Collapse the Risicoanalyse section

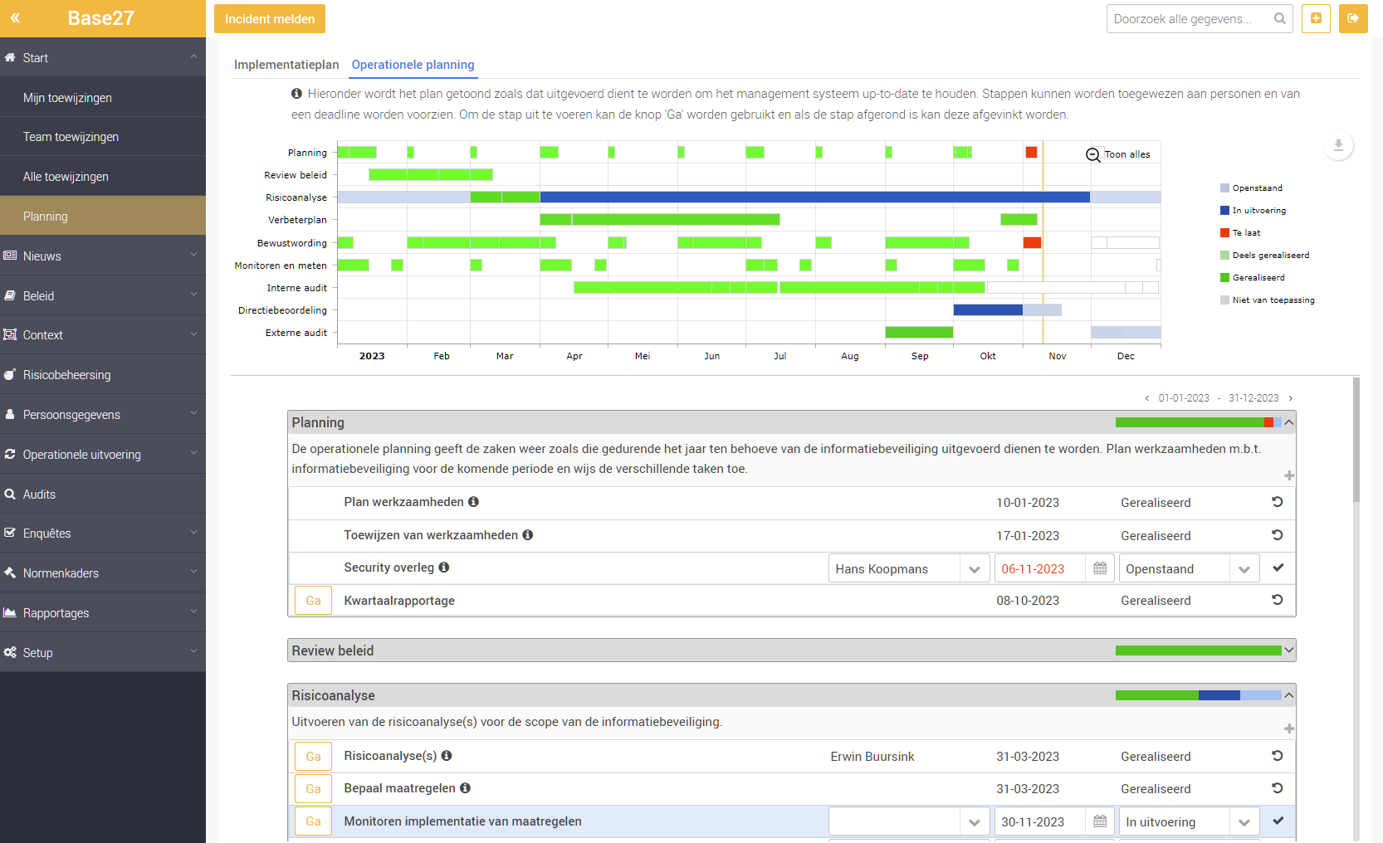(x=1289, y=695)
